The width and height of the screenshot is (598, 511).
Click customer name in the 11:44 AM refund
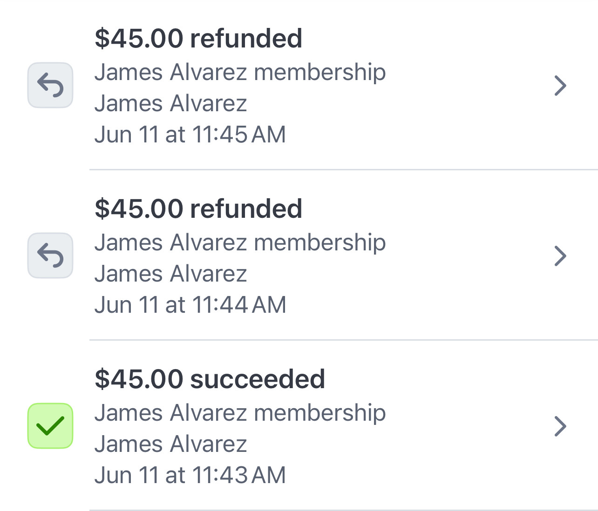coord(171,274)
